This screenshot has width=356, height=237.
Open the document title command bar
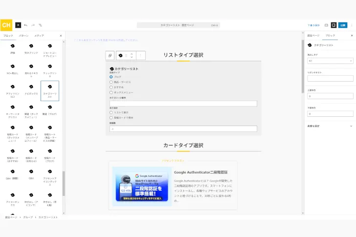pos(178,25)
